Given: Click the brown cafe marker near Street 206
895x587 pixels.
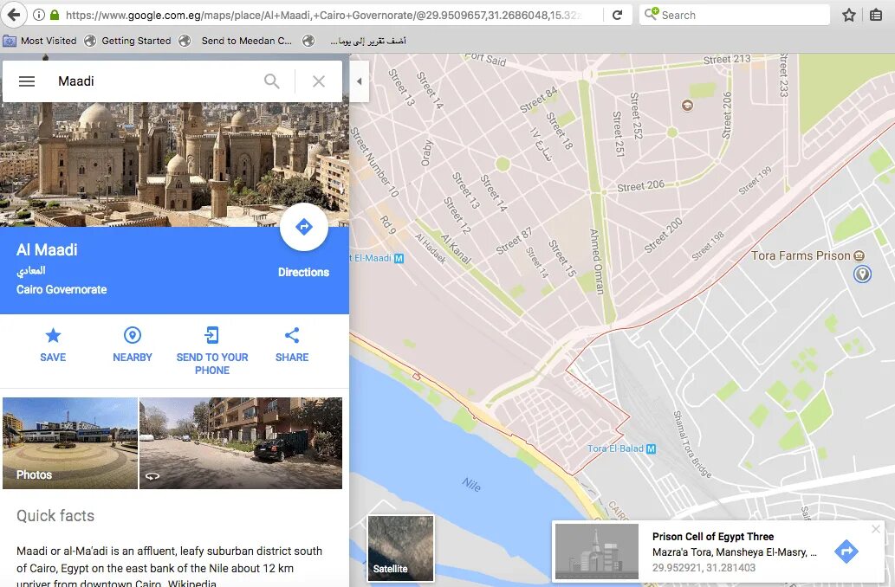Looking at the screenshot, I should click(x=687, y=105).
